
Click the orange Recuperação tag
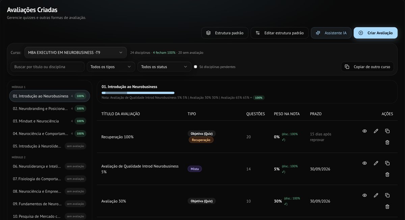point(201,140)
